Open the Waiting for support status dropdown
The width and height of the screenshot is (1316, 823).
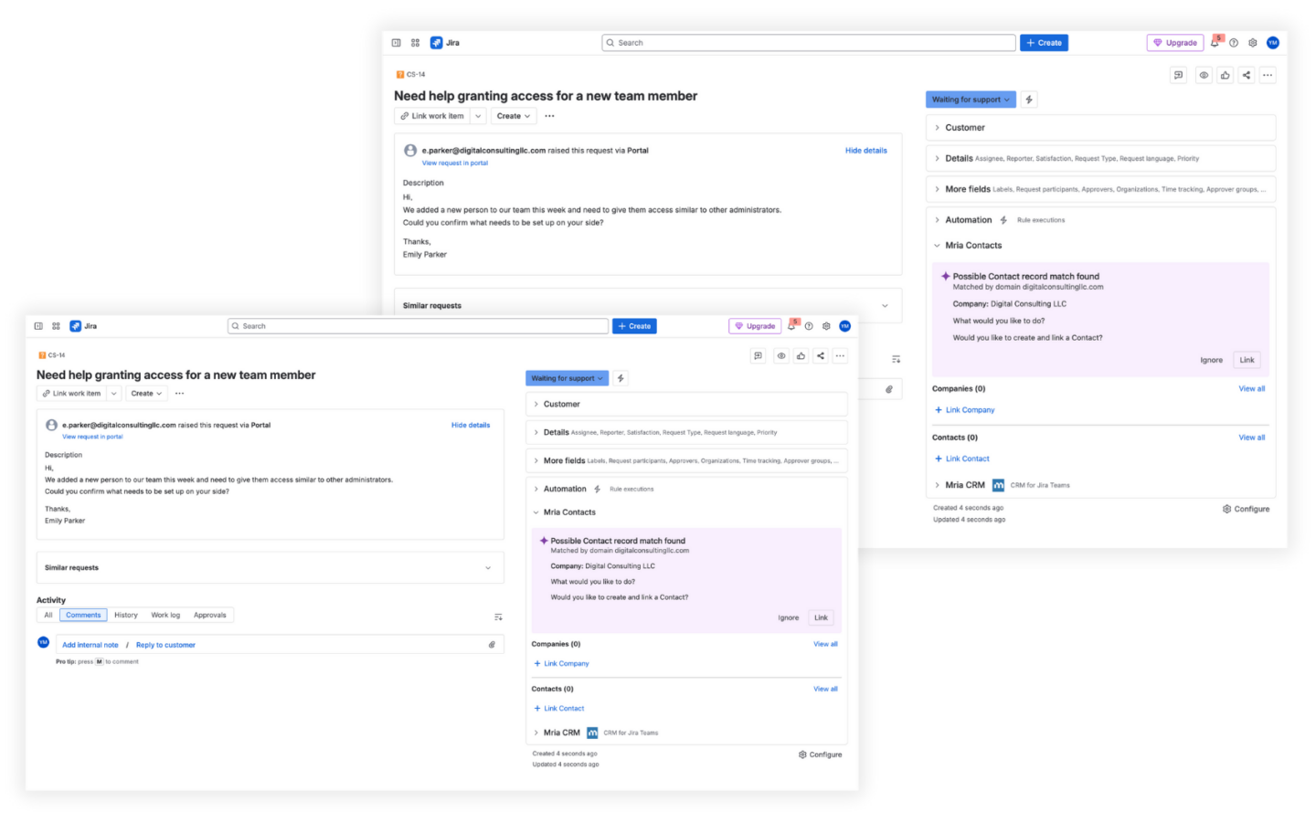click(567, 377)
